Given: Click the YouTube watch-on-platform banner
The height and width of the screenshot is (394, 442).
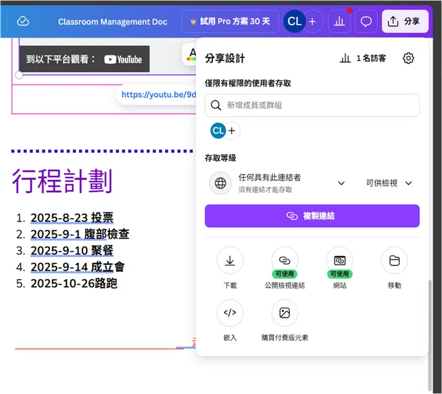Looking at the screenshot, I should pyautogui.click(x=84, y=59).
